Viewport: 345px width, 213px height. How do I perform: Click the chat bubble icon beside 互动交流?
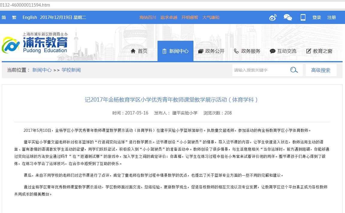tap(273, 51)
